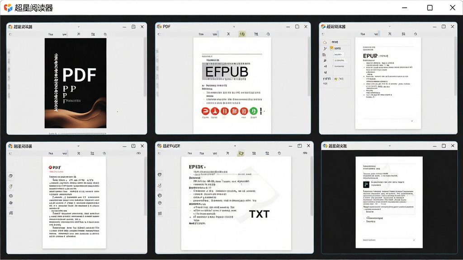Click the first text tab in the EPUB sidebar window toolbar
This screenshot has width=463, height=260.
(363, 34)
